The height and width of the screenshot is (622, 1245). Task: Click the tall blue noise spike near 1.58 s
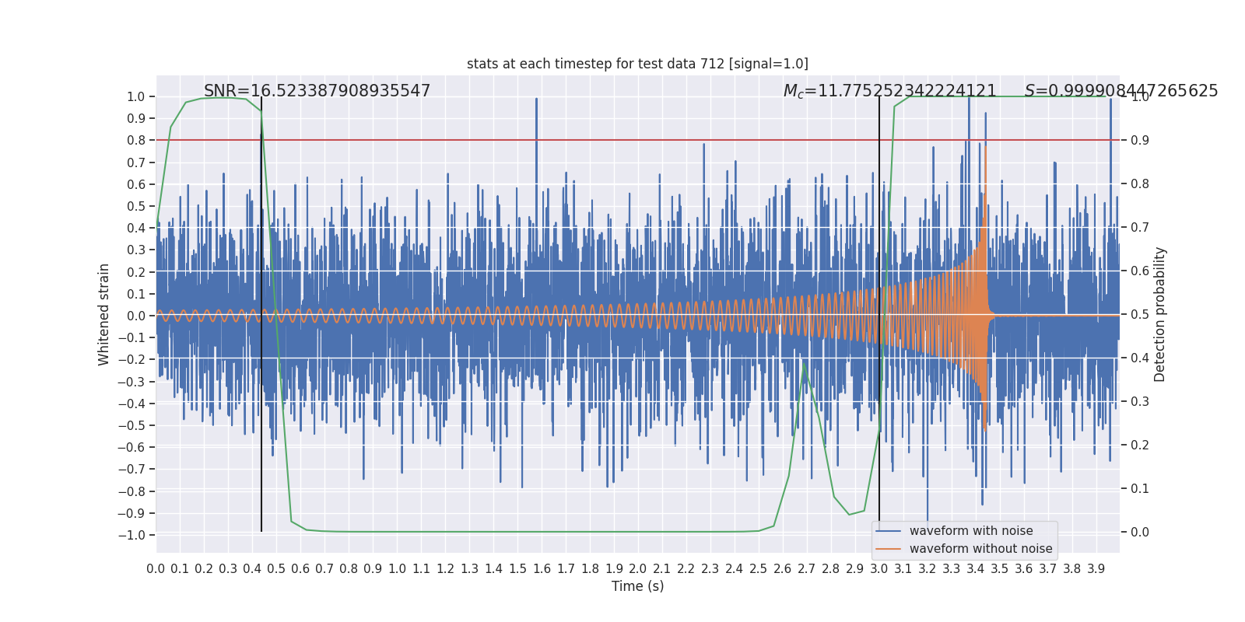pyautogui.click(x=536, y=117)
